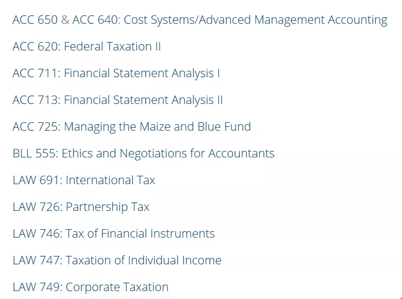Select ACC 711 Financial Statement Analysis I
Viewport: 402px width, 299px height.
pyautogui.click(x=116, y=73)
